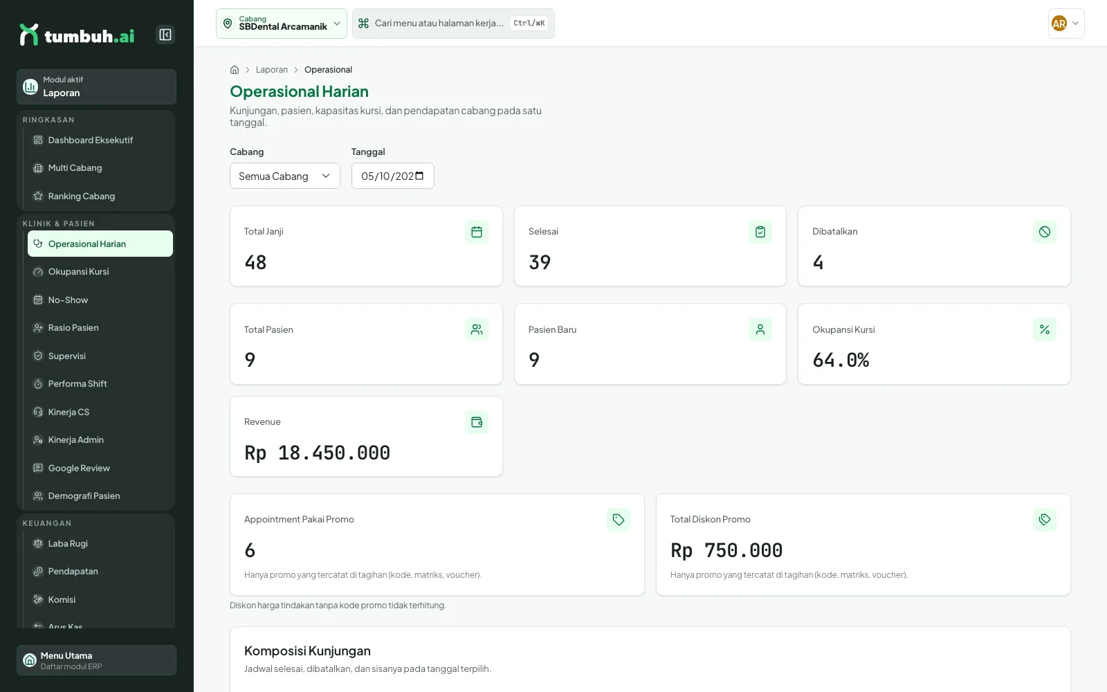Screen dimensions: 1107x692
Task: Open Laba Rugi under Keuangan
Action: coord(100,543)
